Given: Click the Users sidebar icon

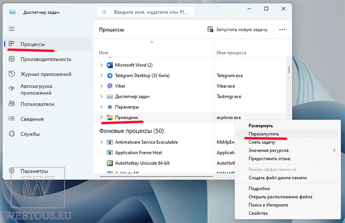Looking at the screenshot, I should (12, 104).
